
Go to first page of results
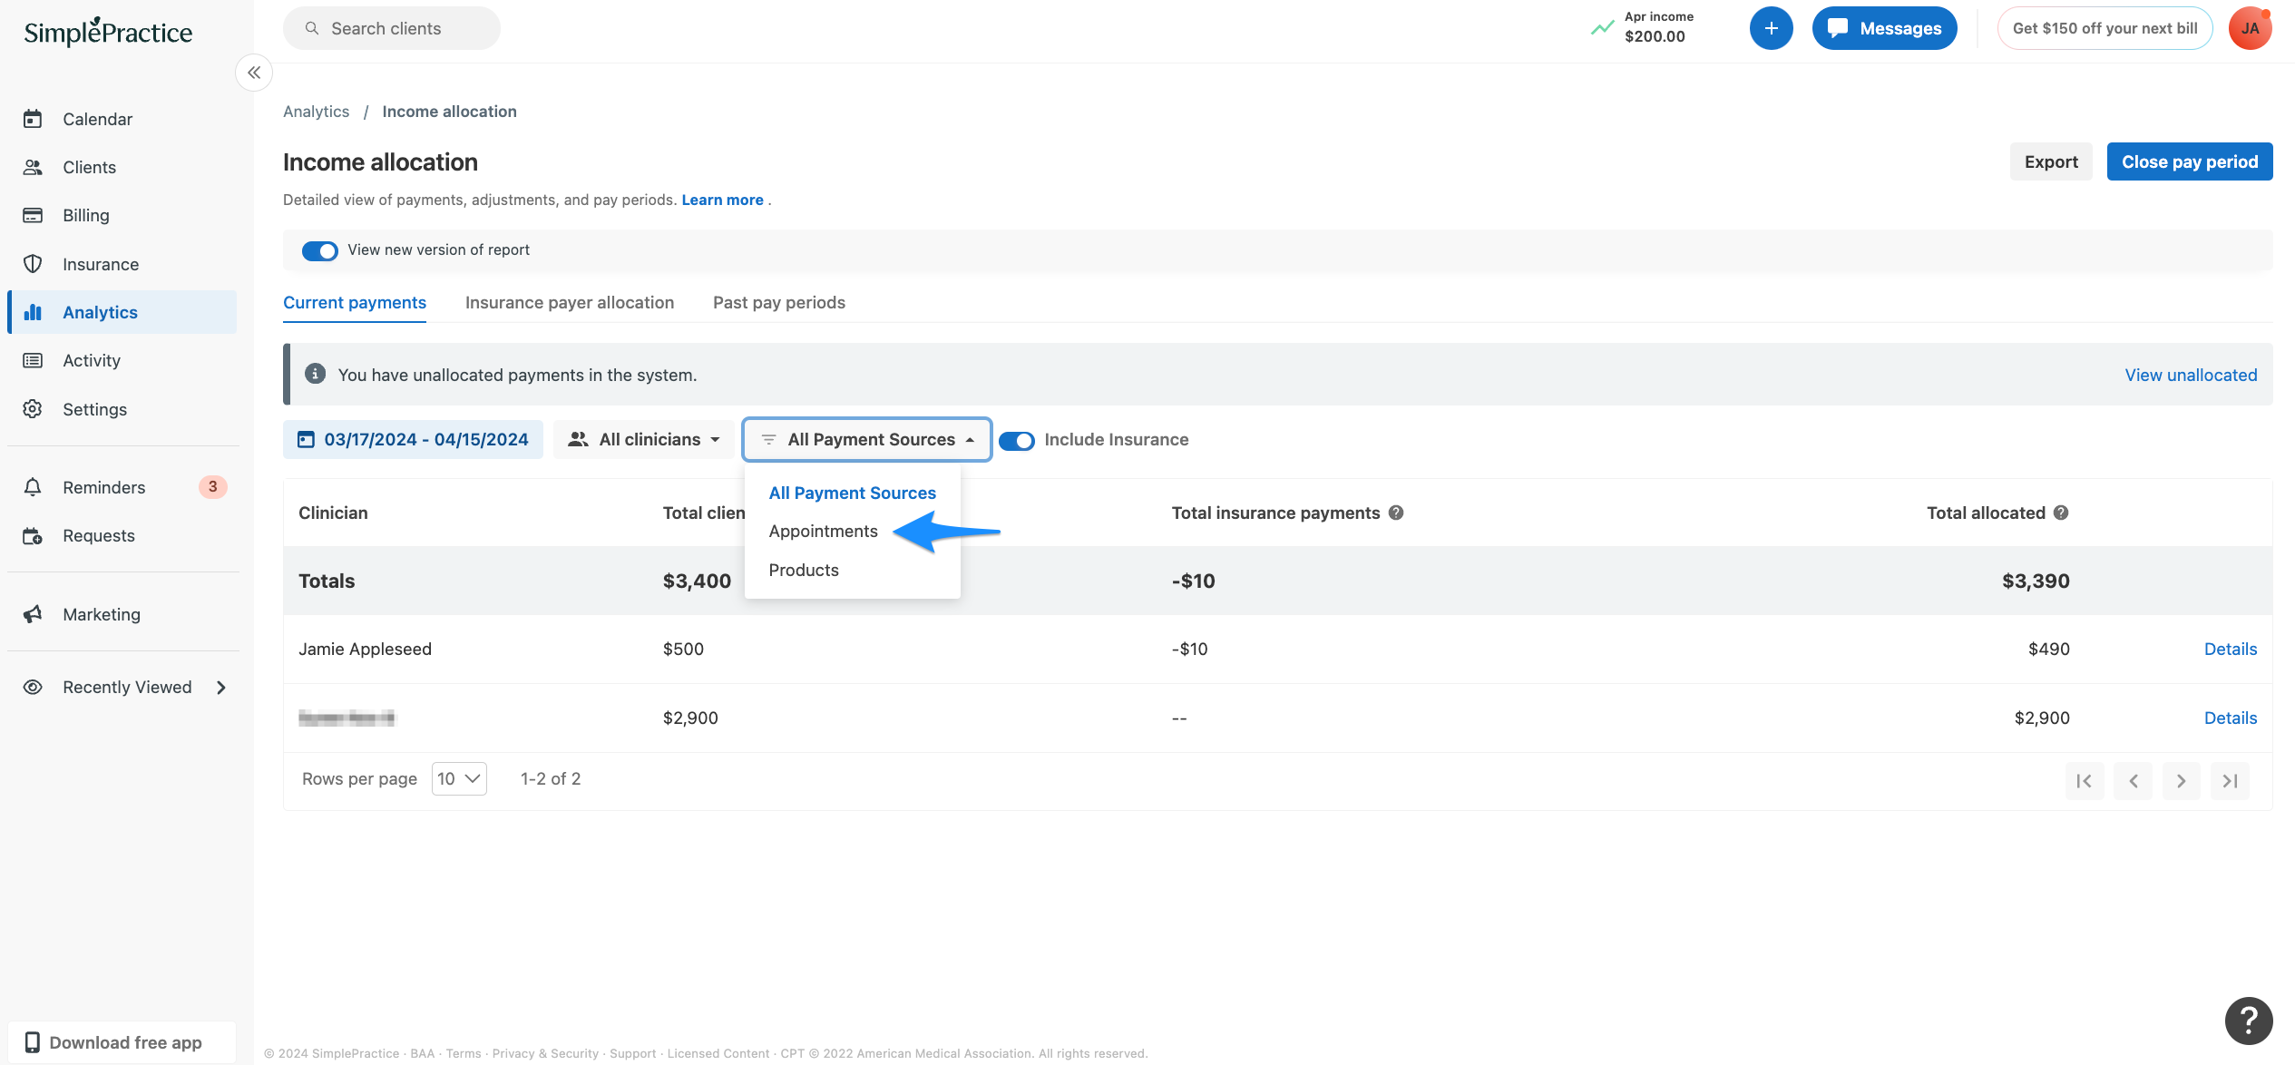coord(2084,781)
